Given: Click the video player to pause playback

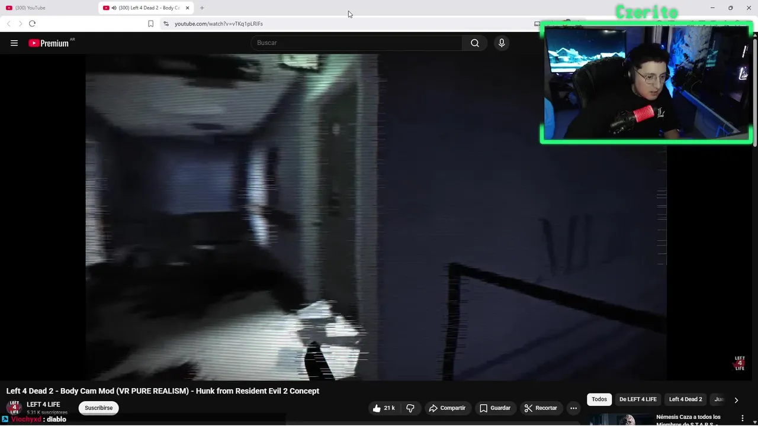Looking at the screenshot, I should (x=376, y=217).
